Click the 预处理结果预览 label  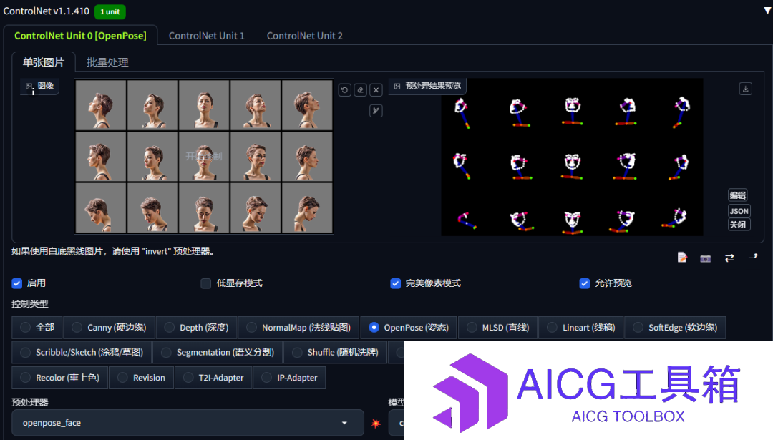(x=428, y=87)
